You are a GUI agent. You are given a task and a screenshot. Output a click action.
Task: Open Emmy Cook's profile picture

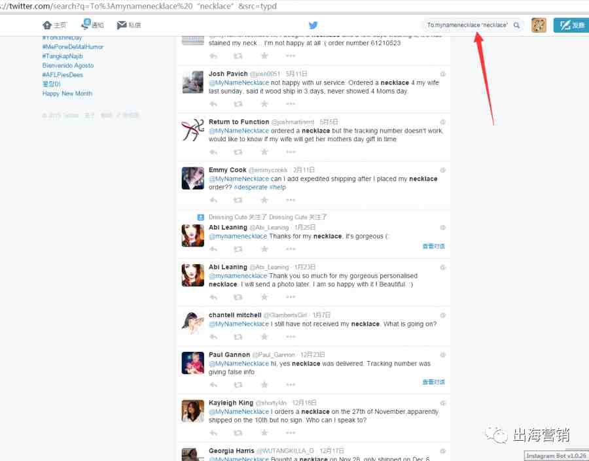pos(192,178)
